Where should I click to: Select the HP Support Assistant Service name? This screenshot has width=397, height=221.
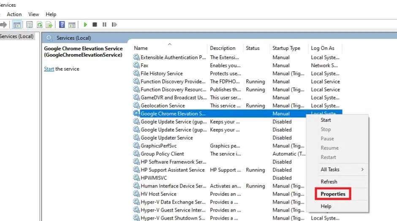click(x=173, y=170)
